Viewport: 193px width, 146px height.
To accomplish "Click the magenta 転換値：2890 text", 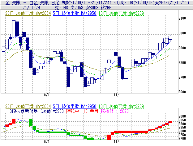I will pyautogui.click(x=114, y=111).
